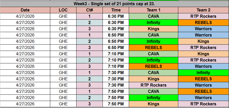Viewport: 229px width, 108px height.
Task: Select the 7:10 PM cell for court 2
Action: [x=116, y=60]
